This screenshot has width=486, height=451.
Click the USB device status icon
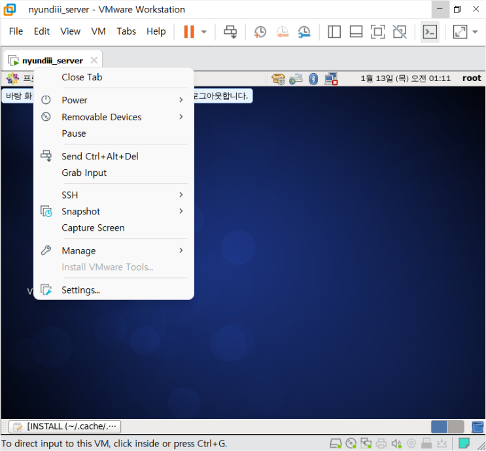pos(426,444)
